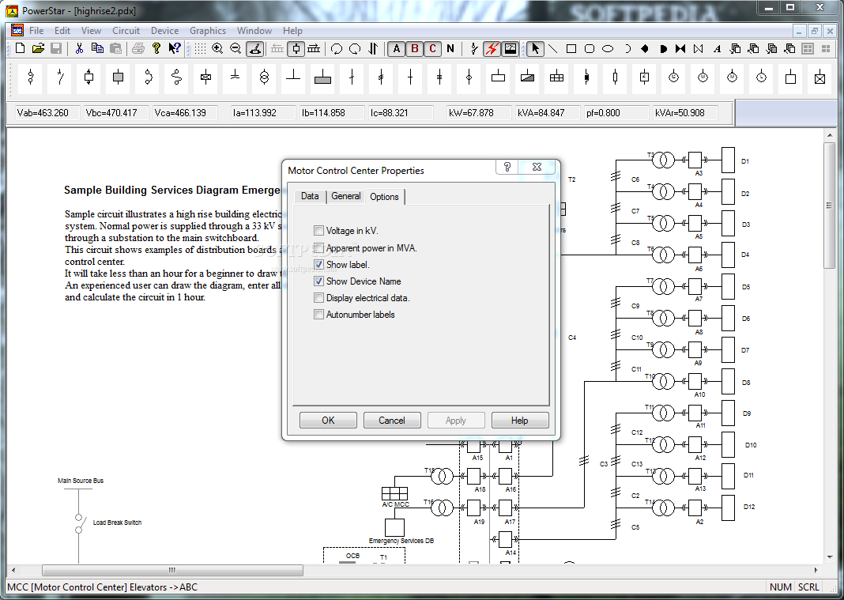844x600 pixels.
Task: Toggle neutral N button
Action: coord(450,49)
